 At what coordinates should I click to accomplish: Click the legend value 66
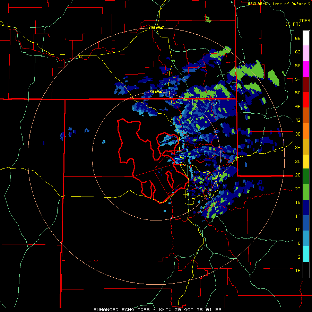click(x=298, y=38)
